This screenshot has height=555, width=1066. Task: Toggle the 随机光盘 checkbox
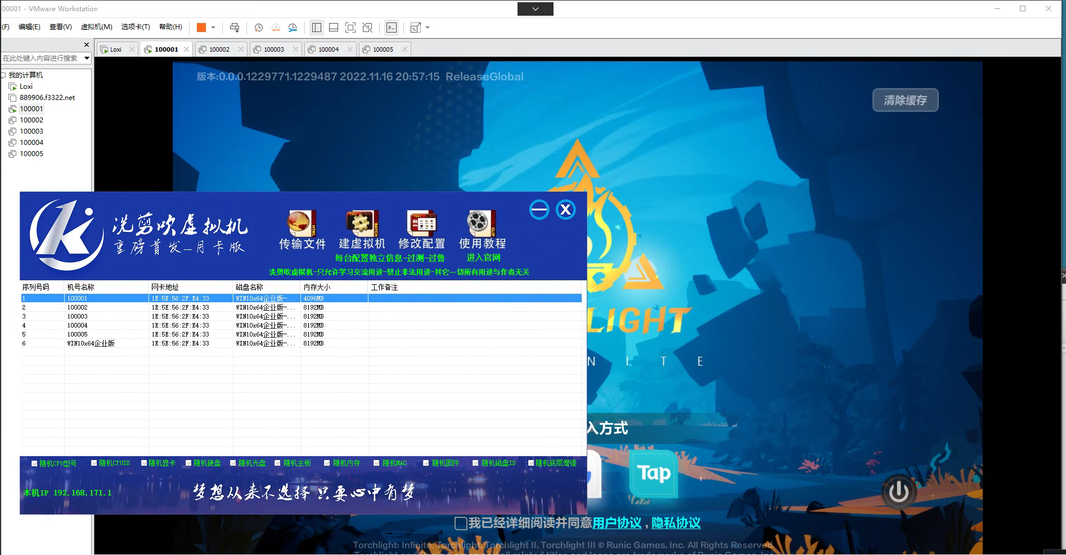tap(233, 463)
